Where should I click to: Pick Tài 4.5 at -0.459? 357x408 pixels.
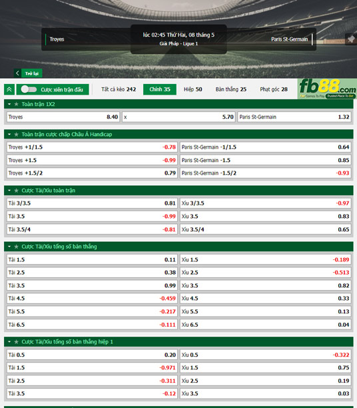coord(92,299)
